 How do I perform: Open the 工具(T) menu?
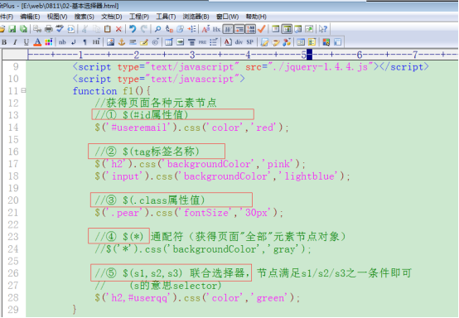(166, 17)
